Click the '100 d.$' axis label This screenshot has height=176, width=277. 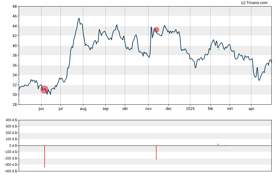(11, 139)
